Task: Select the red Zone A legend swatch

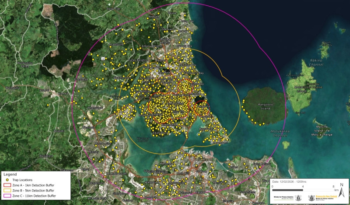Action: (x=7, y=185)
